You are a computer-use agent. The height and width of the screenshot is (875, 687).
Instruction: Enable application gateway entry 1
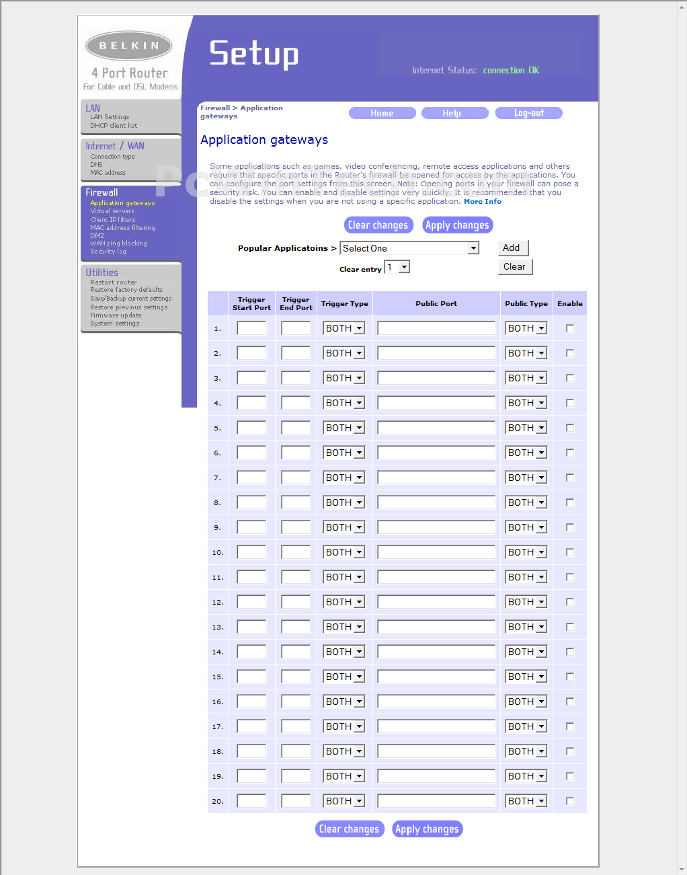[x=570, y=328]
